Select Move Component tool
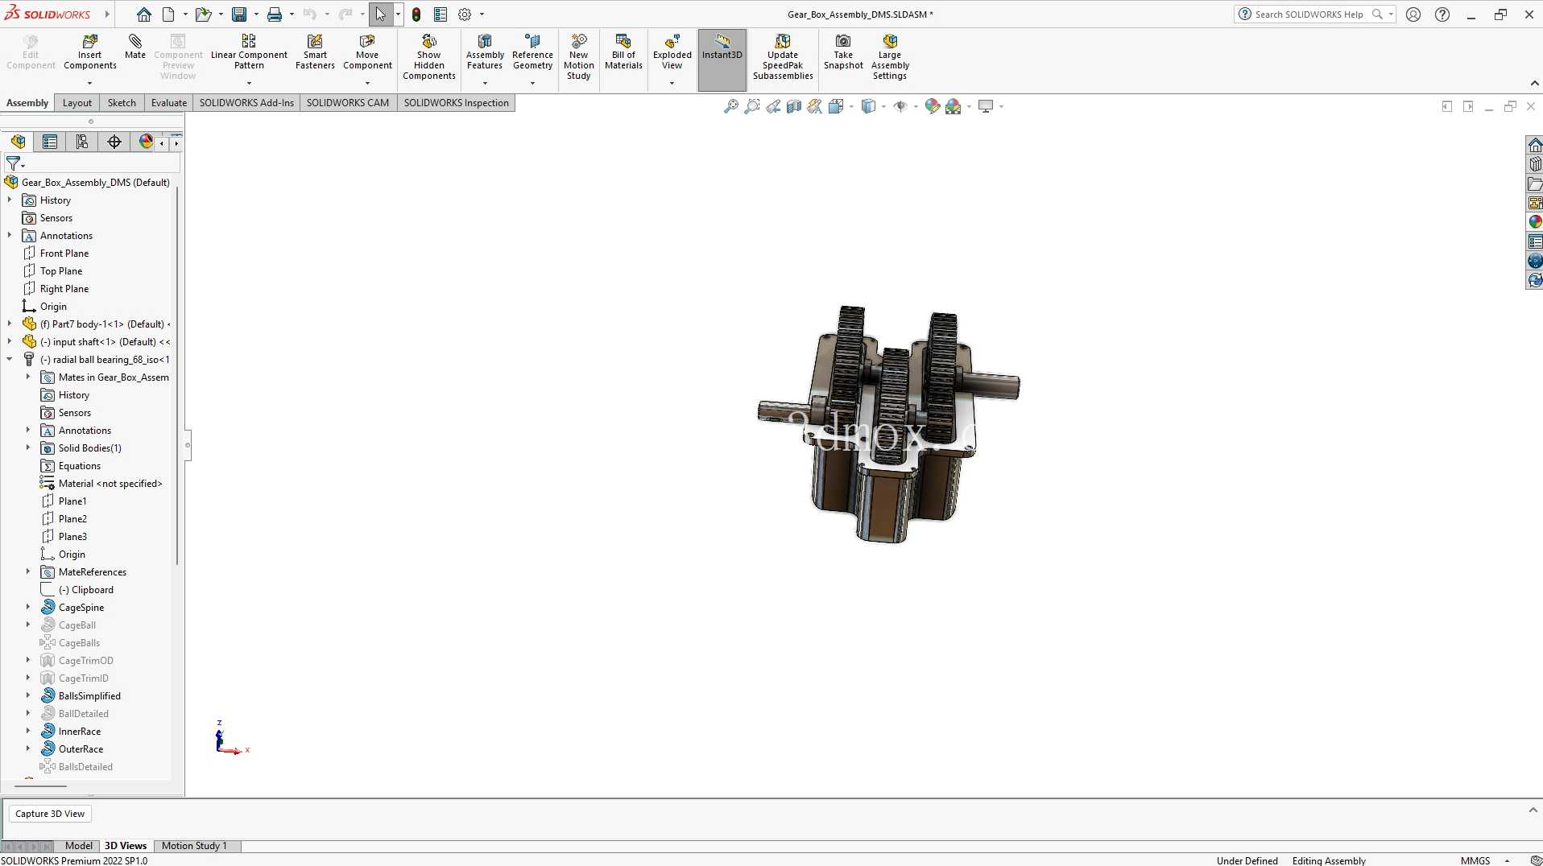 pyautogui.click(x=367, y=52)
